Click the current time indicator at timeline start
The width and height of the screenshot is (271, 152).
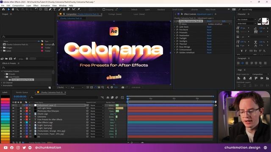128,99
